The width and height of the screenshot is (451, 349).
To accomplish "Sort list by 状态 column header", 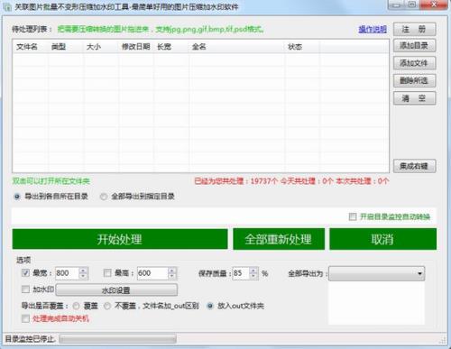I will pyautogui.click(x=302, y=47).
